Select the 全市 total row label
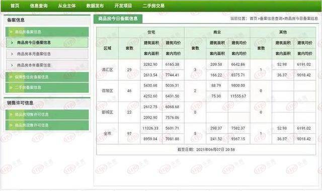The image size is (322, 191). click(x=107, y=134)
